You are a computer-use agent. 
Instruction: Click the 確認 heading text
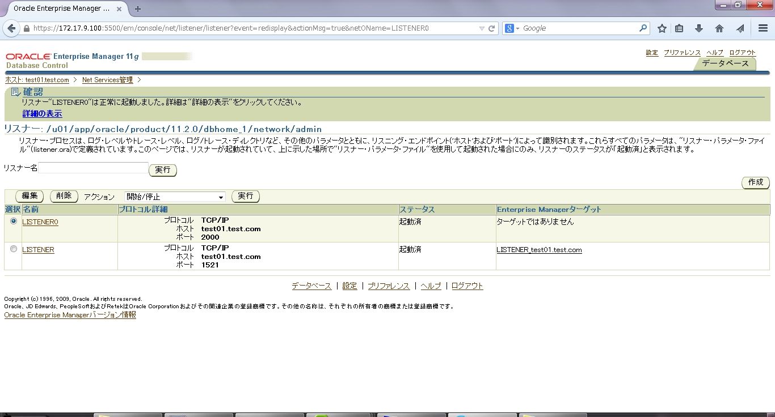point(33,92)
